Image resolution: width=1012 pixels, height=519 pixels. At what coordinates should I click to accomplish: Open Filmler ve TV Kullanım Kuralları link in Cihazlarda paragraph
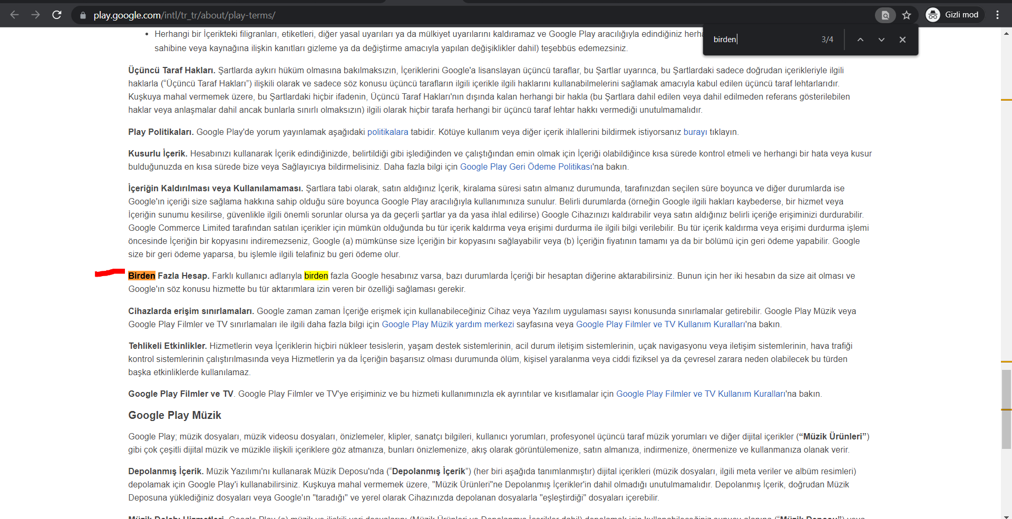(x=660, y=324)
